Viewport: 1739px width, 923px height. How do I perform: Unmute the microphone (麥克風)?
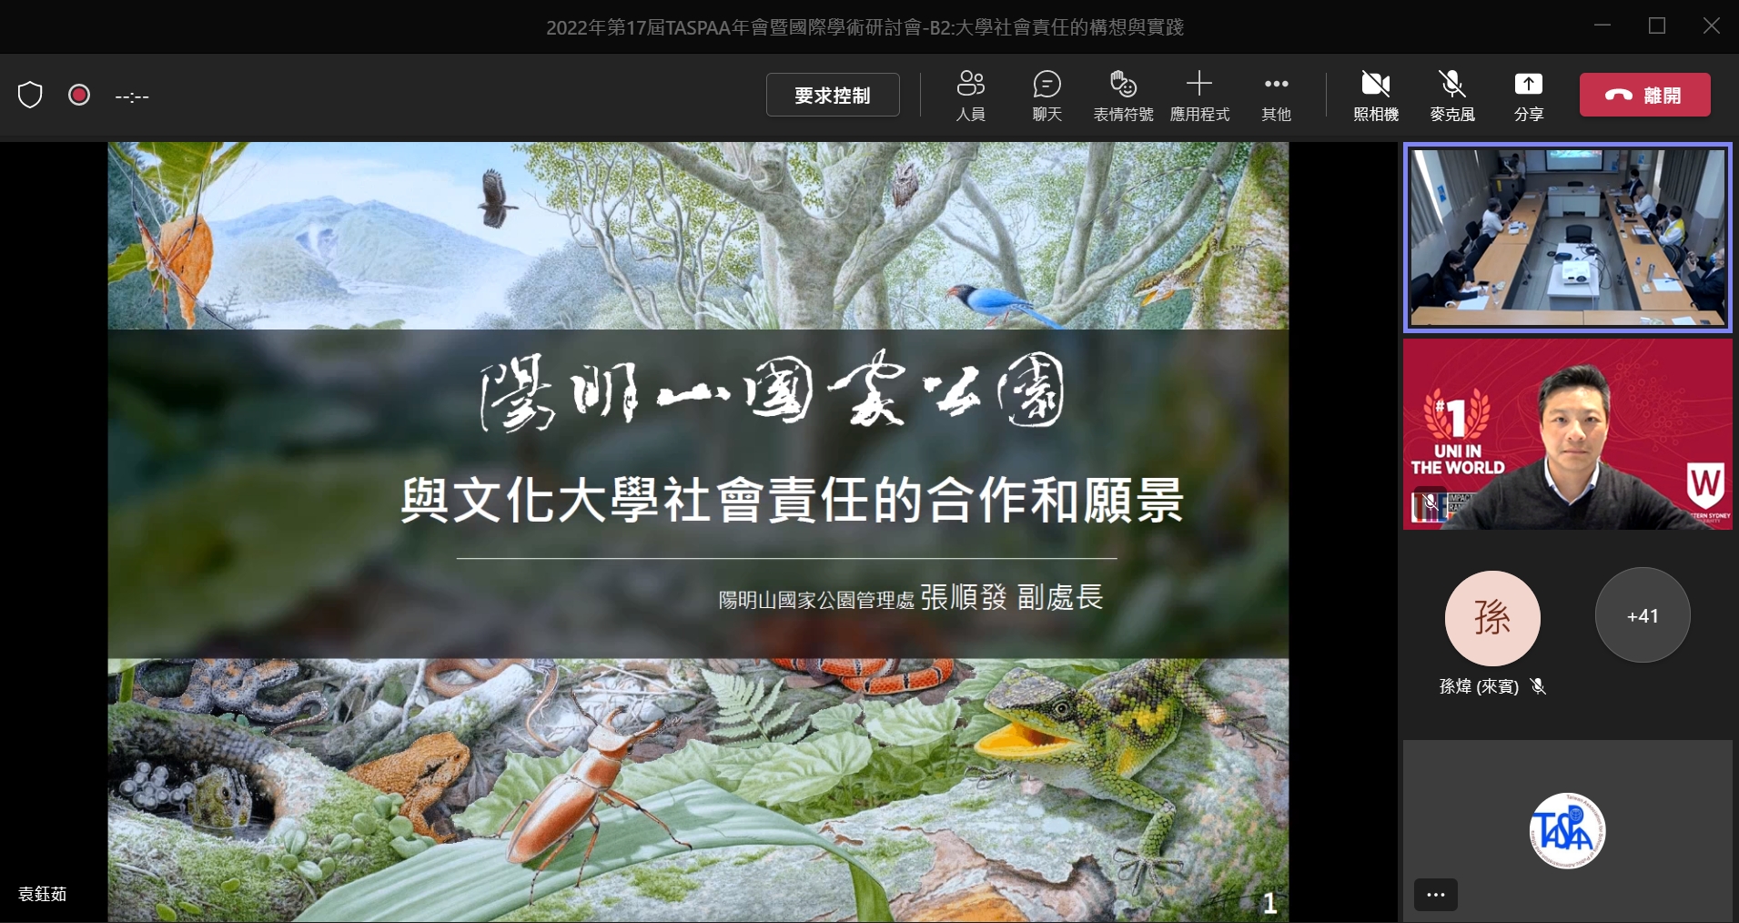coord(1451,95)
